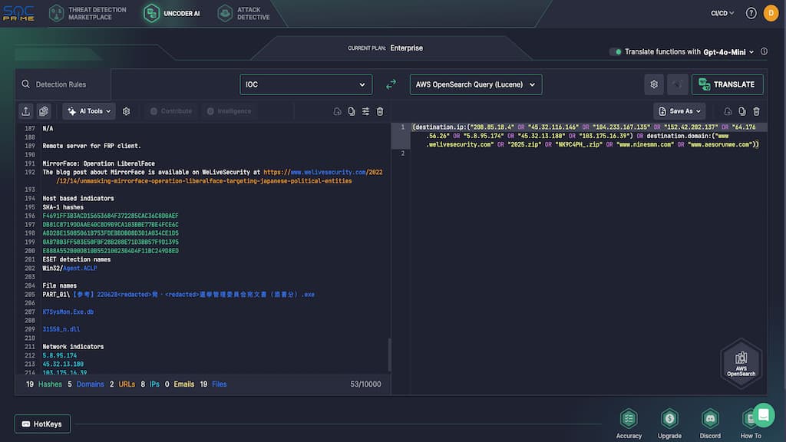Expand AWS OpenSearch Query target dropdown

476,84
